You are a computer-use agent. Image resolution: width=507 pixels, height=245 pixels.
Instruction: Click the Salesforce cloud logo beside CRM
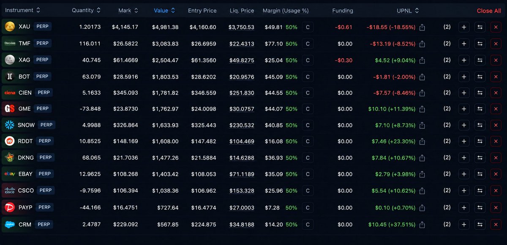click(10, 225)
